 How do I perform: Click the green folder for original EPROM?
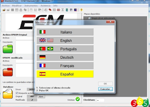click(8, 49)
